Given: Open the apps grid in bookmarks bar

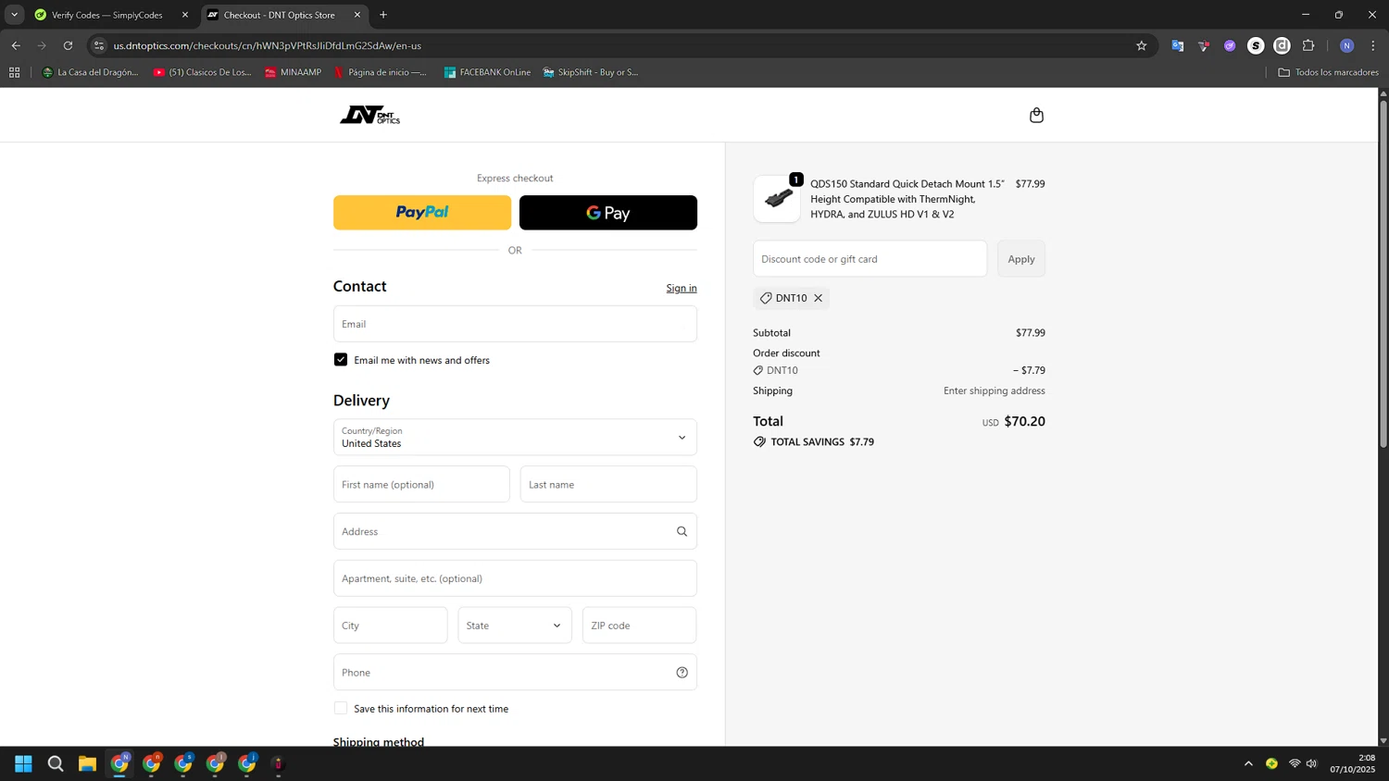Looking at the screenshot, I should coord(14,72).
